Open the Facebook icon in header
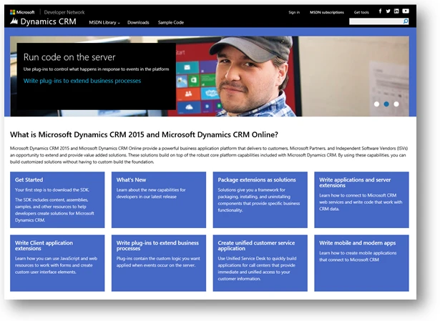Image resolution: width=440 pixels, height=321 pixels. pyautogui.click(x=380, y=11)
